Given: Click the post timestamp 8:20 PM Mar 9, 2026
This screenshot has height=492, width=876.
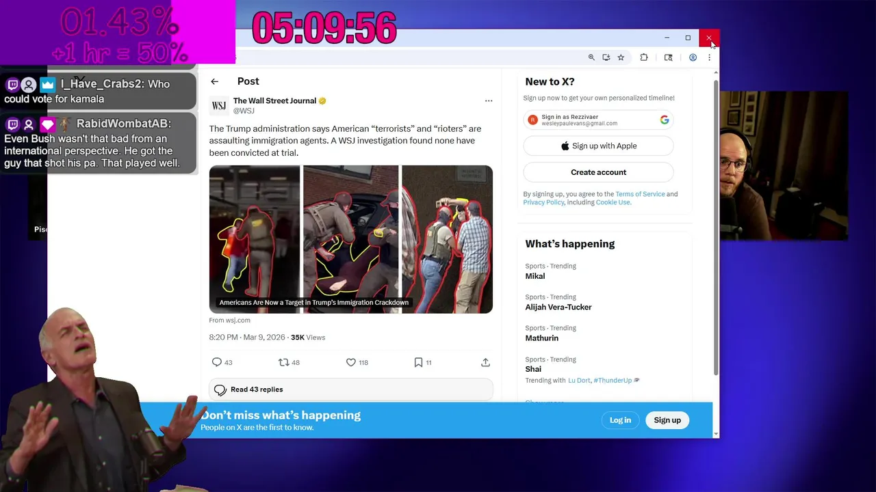Looking at the screenshot, I should [x=247, y=338].
